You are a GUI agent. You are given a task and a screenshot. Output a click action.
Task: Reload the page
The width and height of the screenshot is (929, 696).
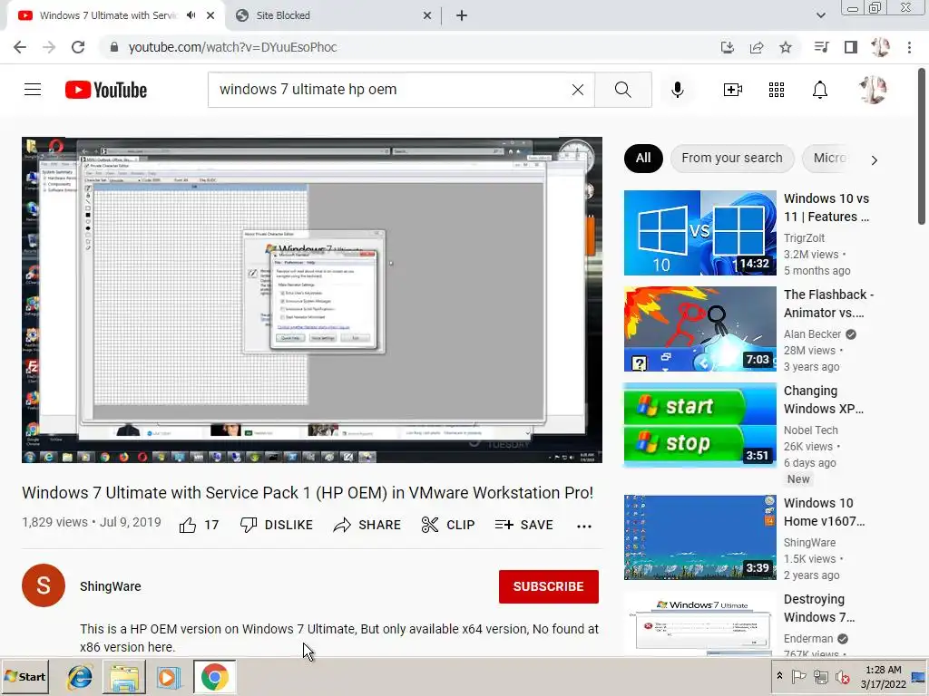pyautogui.click(x=78, y=47)
